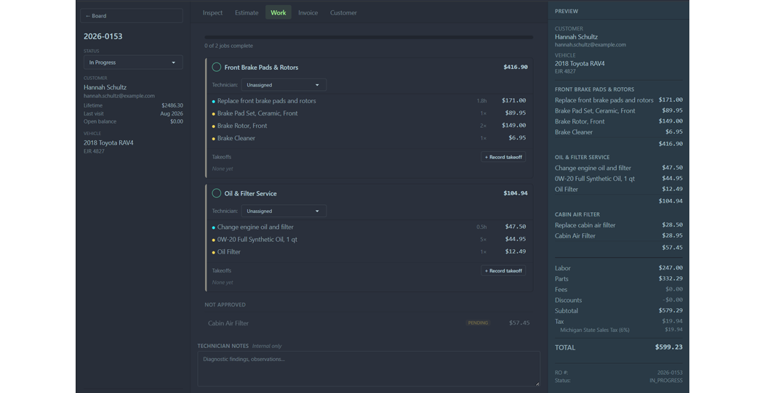
Task: Focus the Technician Notes text area
Action: 369,369
